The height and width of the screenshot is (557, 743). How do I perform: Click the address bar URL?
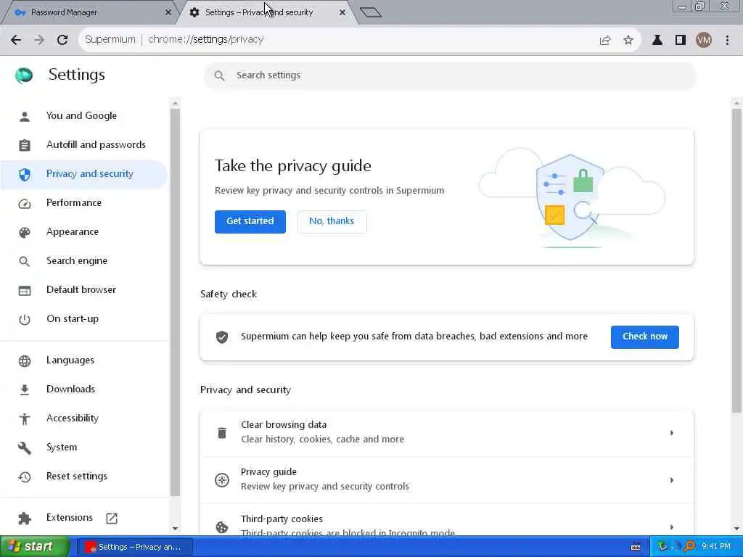(x=205, y=40)
